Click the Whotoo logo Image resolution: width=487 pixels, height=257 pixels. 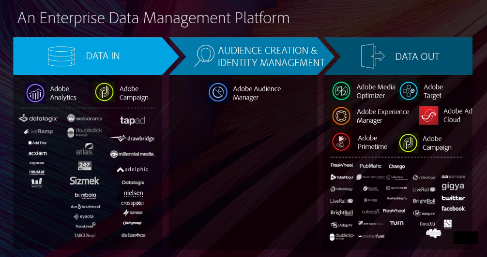tap(37, 183)
